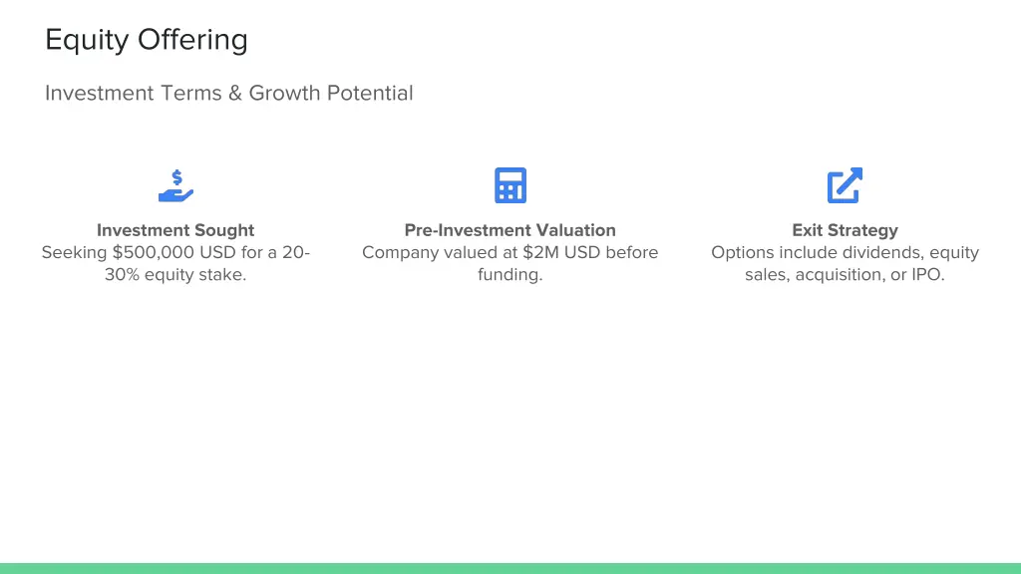
Task: Click the Company valued at text line
Action: coord(510,252)
